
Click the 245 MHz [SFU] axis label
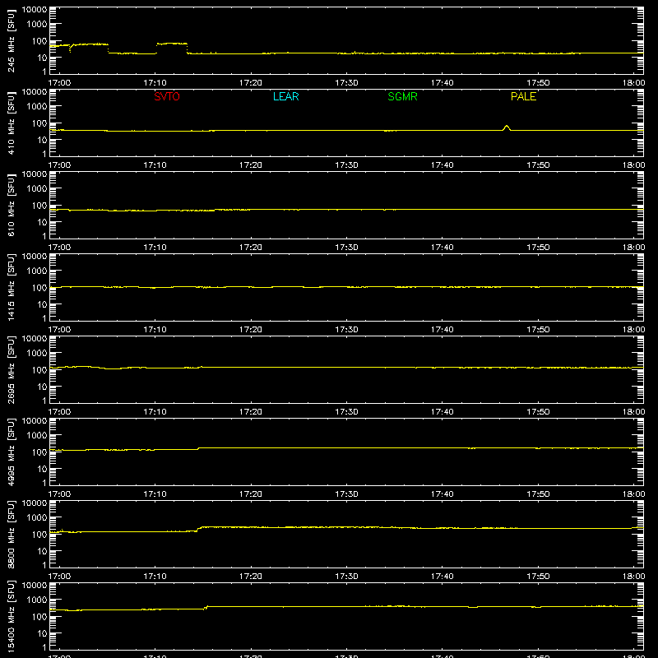point(12,40)
